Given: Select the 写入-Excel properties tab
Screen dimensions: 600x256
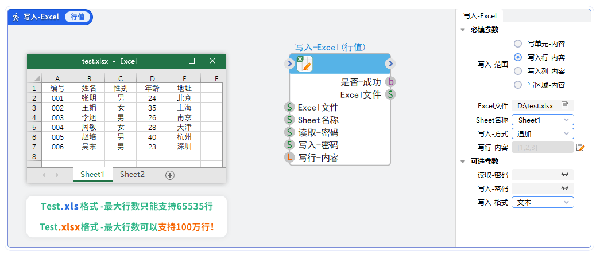Looking at the screenshot, I should (480, 16).
